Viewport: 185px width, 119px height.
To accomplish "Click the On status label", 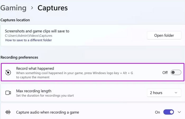I will point(158,112).
